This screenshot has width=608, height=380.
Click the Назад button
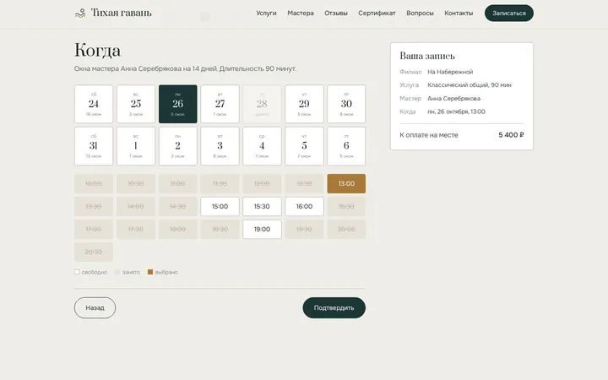click(95, 308)
